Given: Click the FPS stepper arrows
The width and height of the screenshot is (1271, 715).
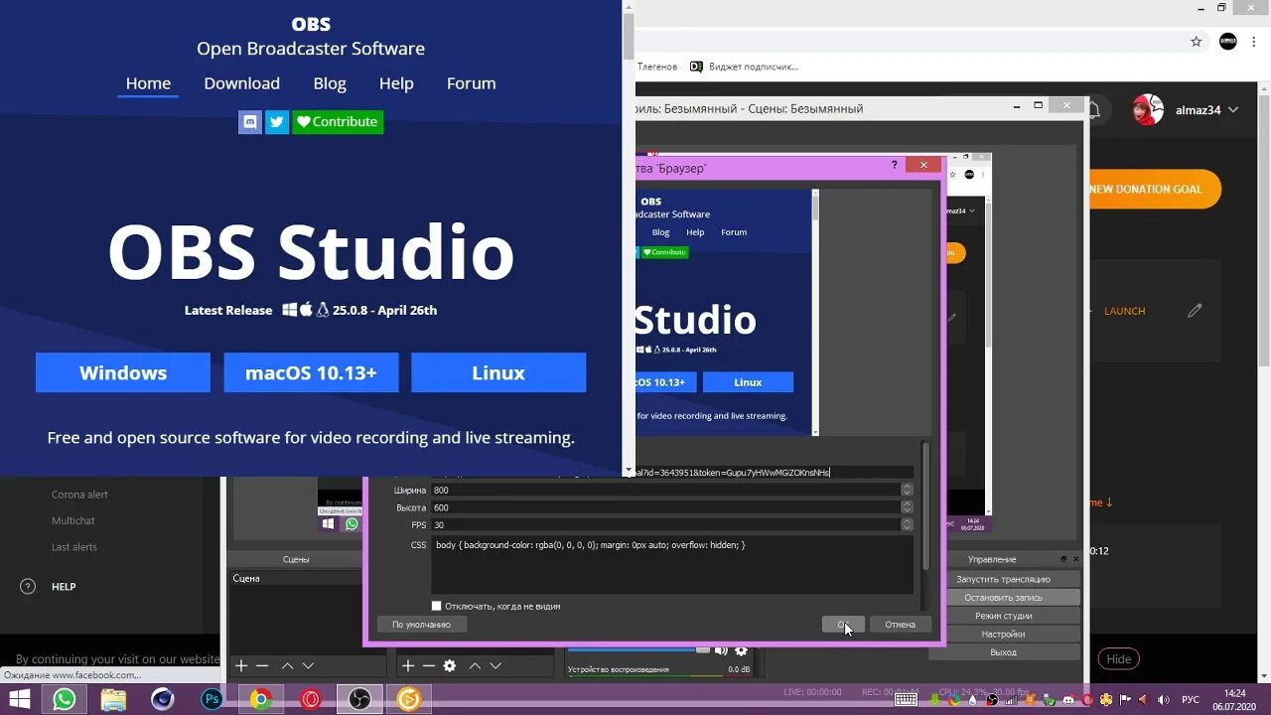Looking at the screenshot, I should [x=907, y=525].
